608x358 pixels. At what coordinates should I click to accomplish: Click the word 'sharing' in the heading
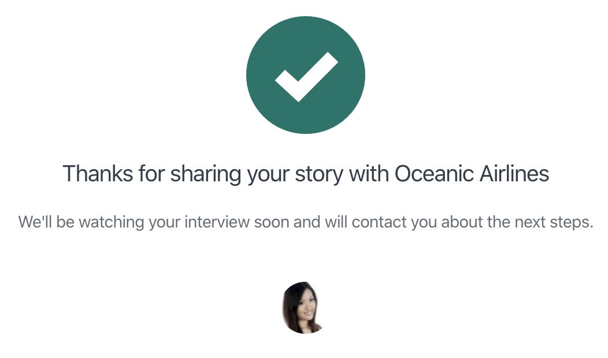point(206,174)
